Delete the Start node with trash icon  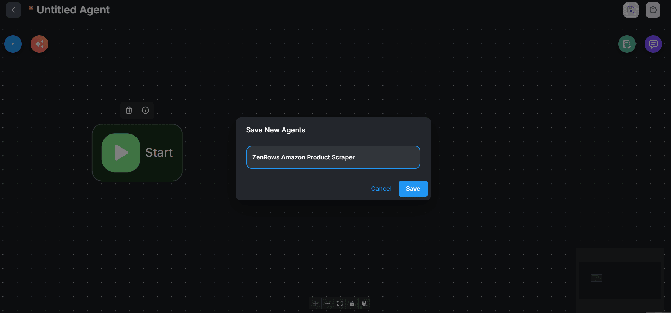click(129, 111)
